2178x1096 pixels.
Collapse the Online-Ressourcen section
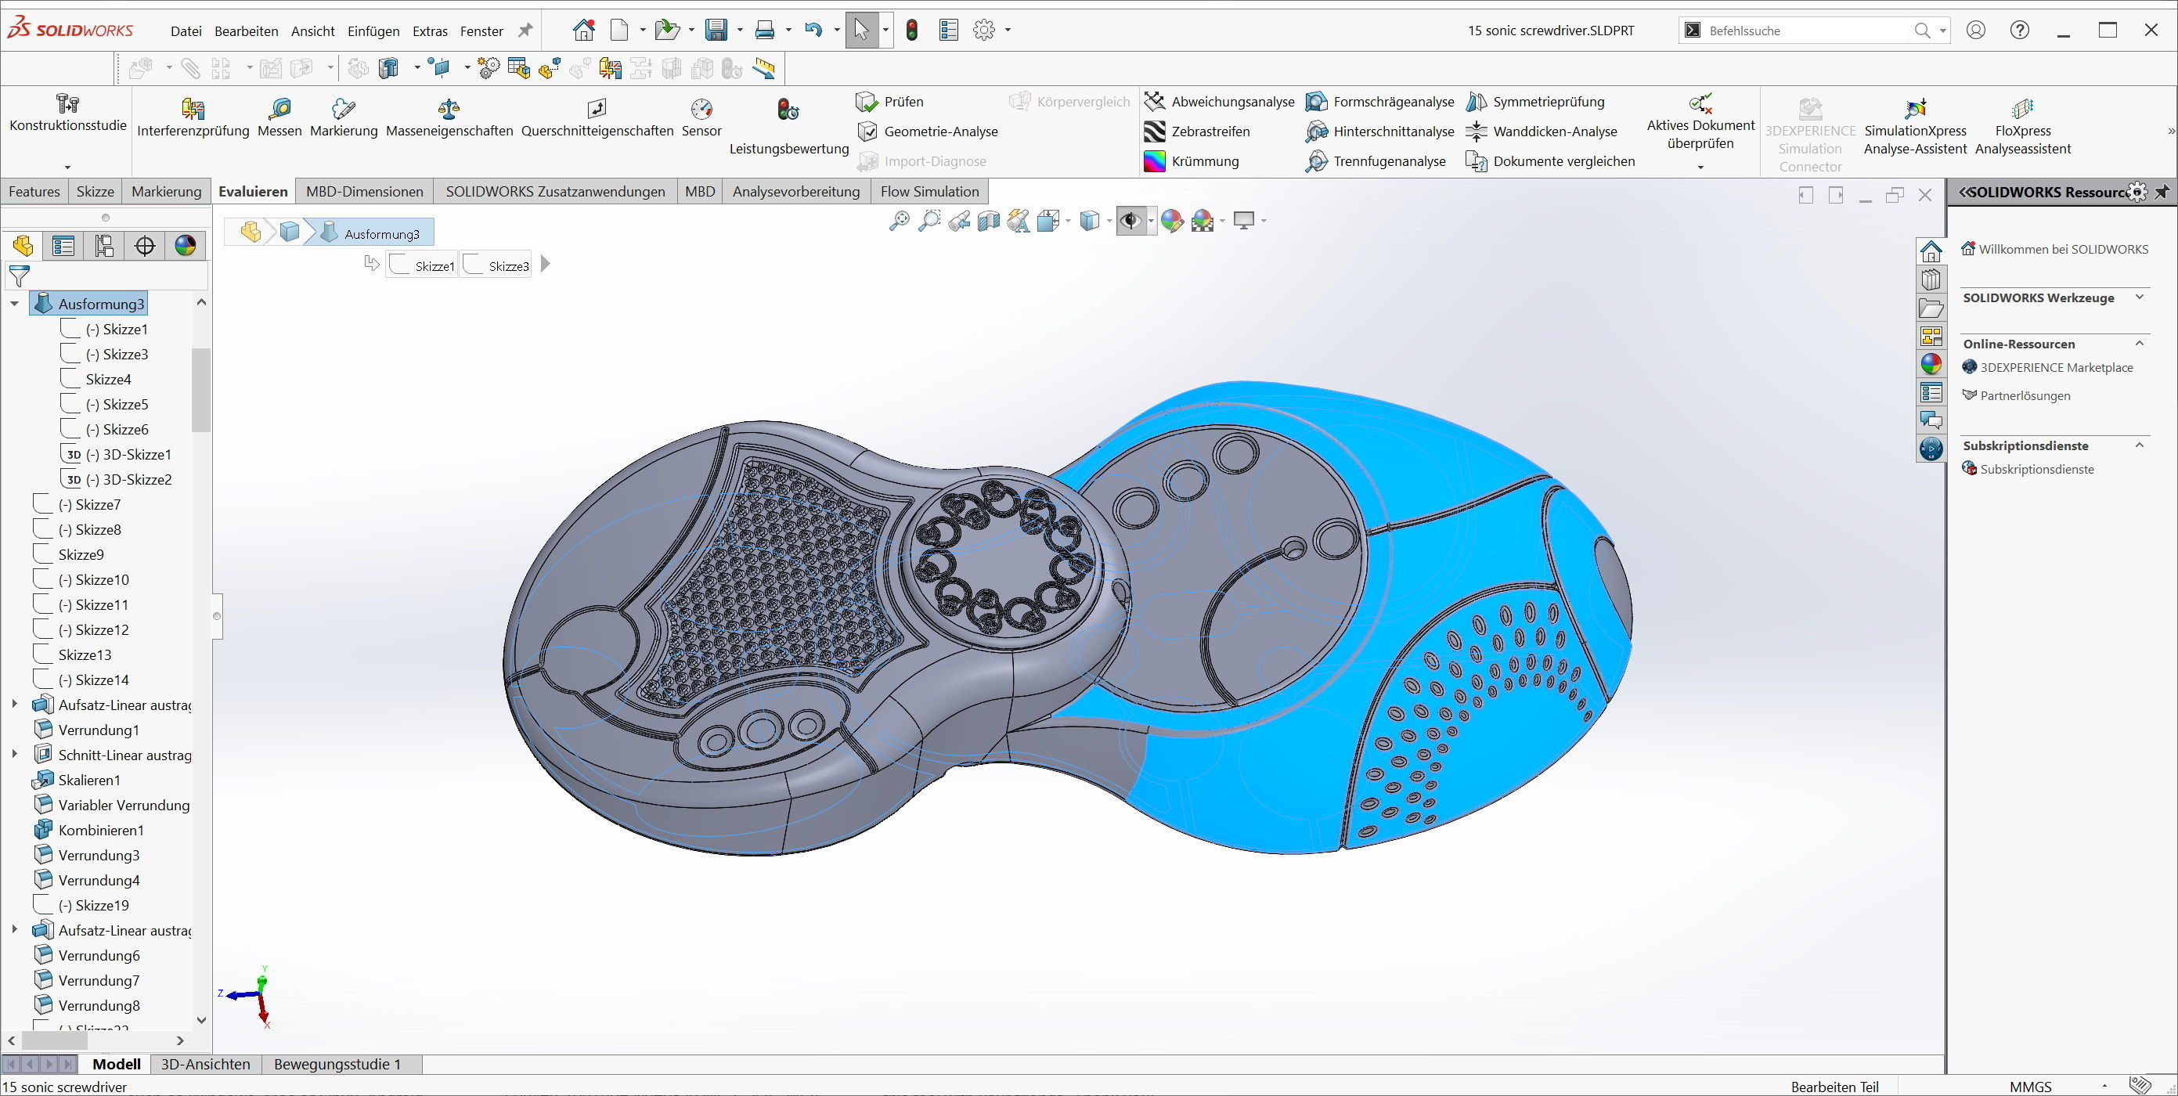coord(2139,344)
